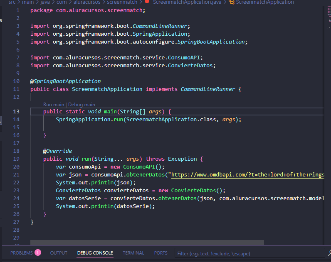331x262 pixels.
Task: Click line number 27 in the gutter
Action: [x=16, y=222]
